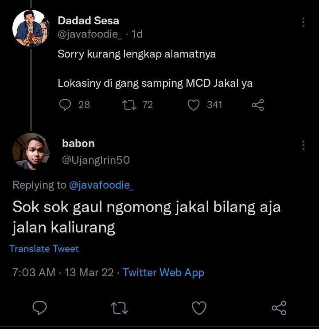The image size is (319, 329).
Task: Like the tweet with 341 likes
Action: (x=194, y=105)
